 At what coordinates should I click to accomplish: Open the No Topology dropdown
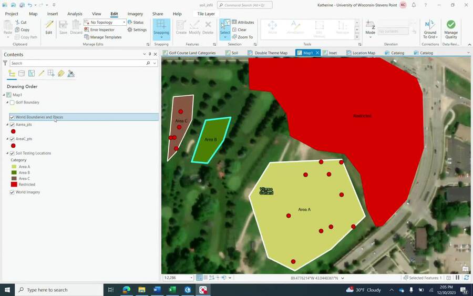pos(105,23)
